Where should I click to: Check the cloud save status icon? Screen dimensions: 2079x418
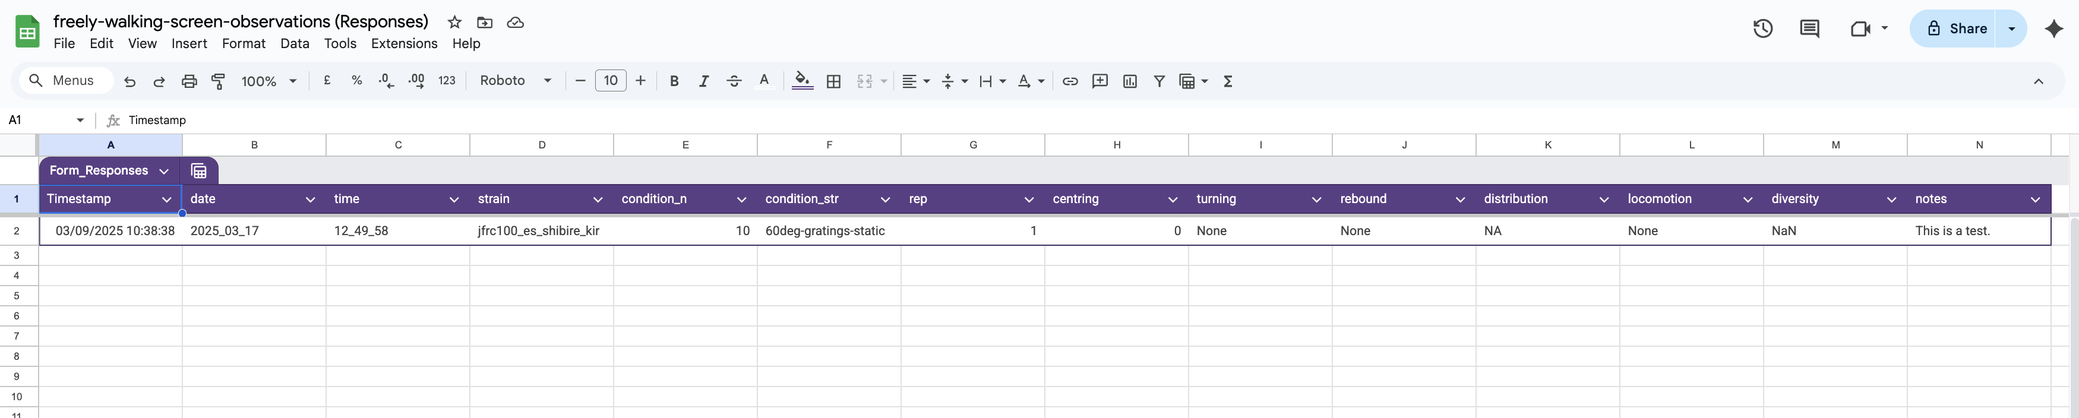(x=515, y=23)
